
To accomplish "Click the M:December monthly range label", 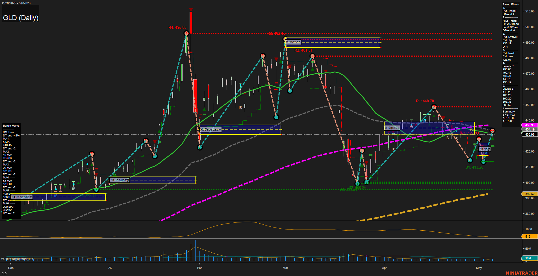I will (22, 197).
